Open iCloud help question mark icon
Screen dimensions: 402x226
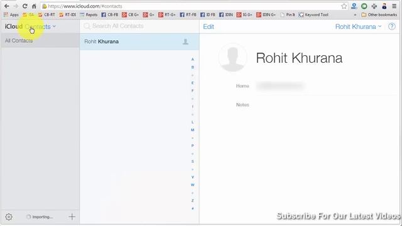pos(392,26)
